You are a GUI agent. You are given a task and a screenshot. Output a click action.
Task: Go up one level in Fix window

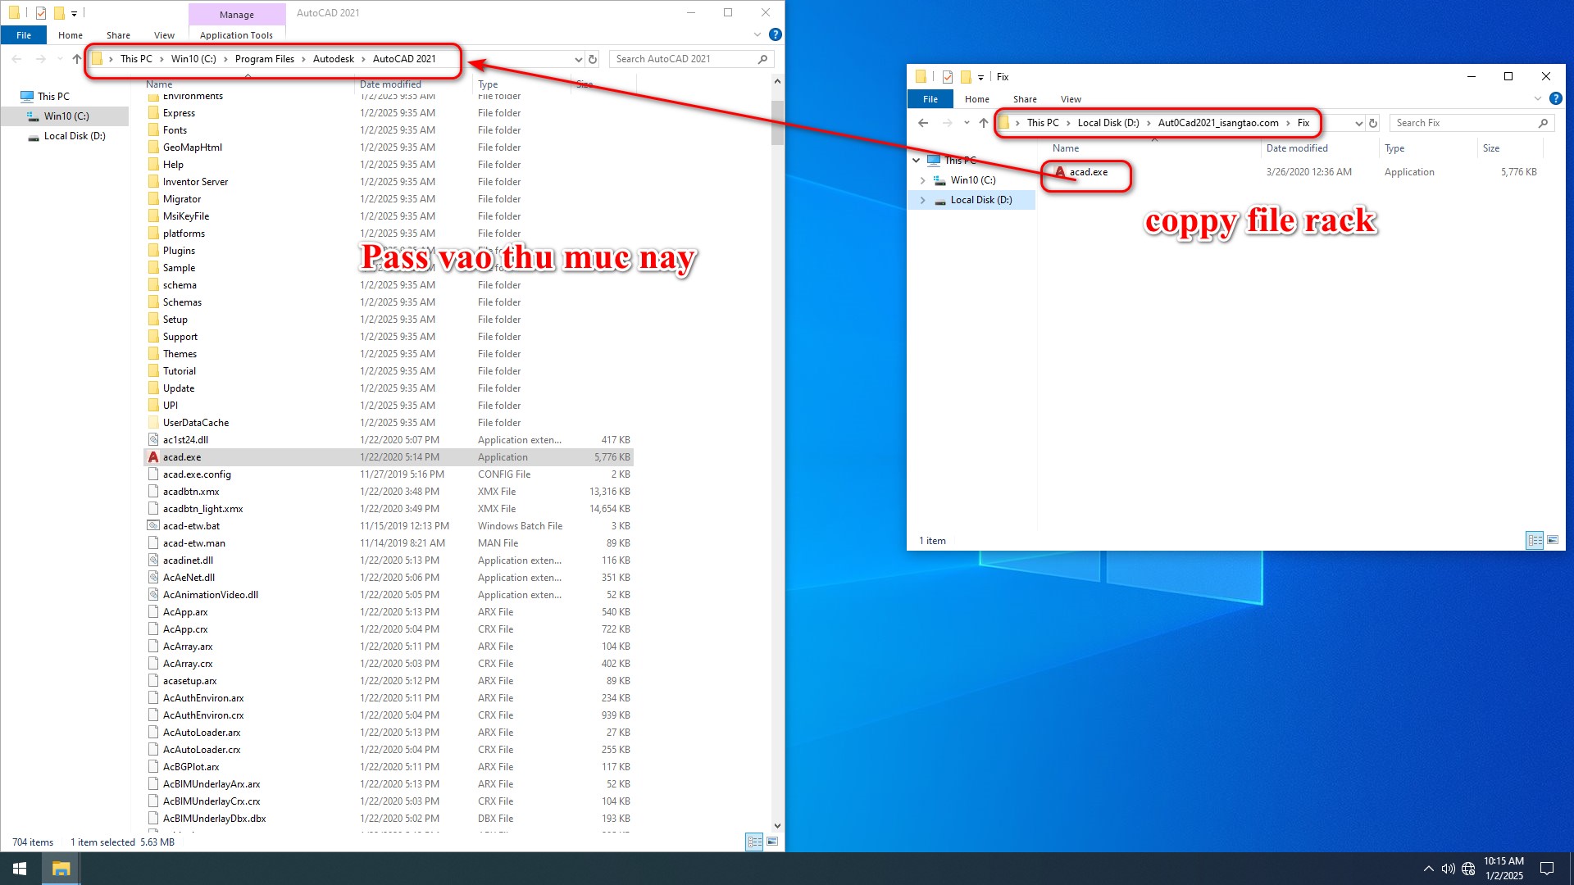click(984, 123)
